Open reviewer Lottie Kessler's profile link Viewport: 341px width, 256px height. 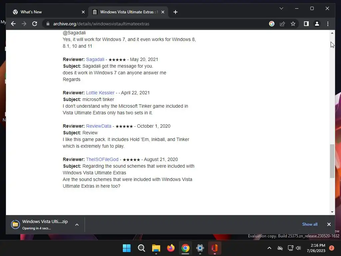pyautogui.click(x=100, y=93)
